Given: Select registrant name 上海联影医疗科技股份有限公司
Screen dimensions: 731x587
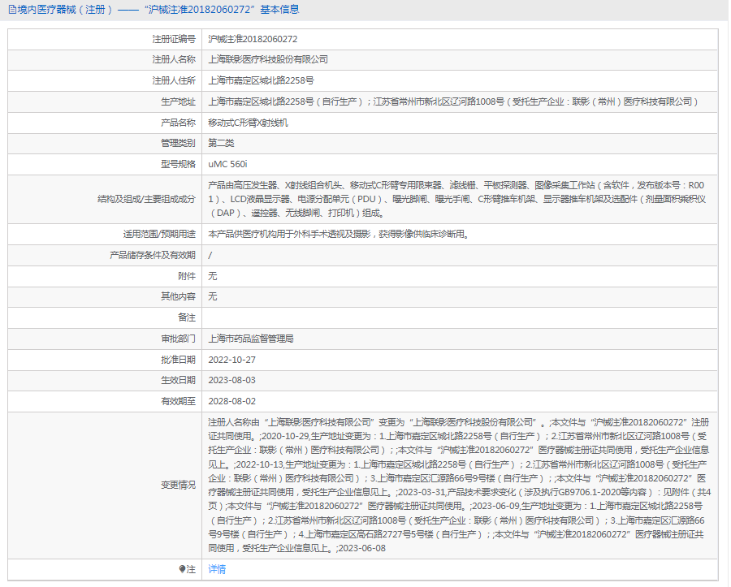Looking at the screenshot, I should click(268, 59).
